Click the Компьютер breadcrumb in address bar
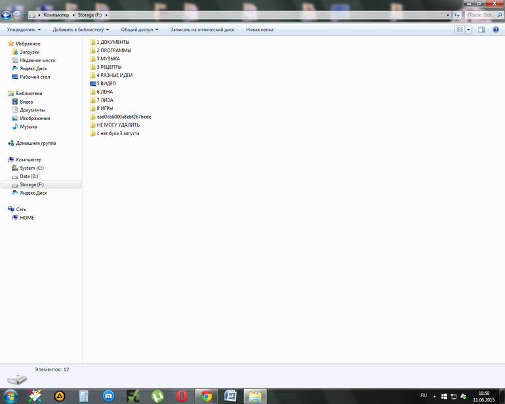Viewport: 505px width, 404px height. (56, 15)
